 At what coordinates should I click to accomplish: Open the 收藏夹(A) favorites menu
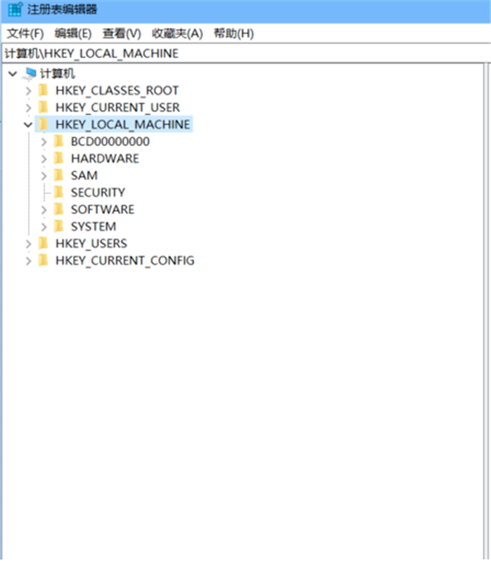coord(176,34)
